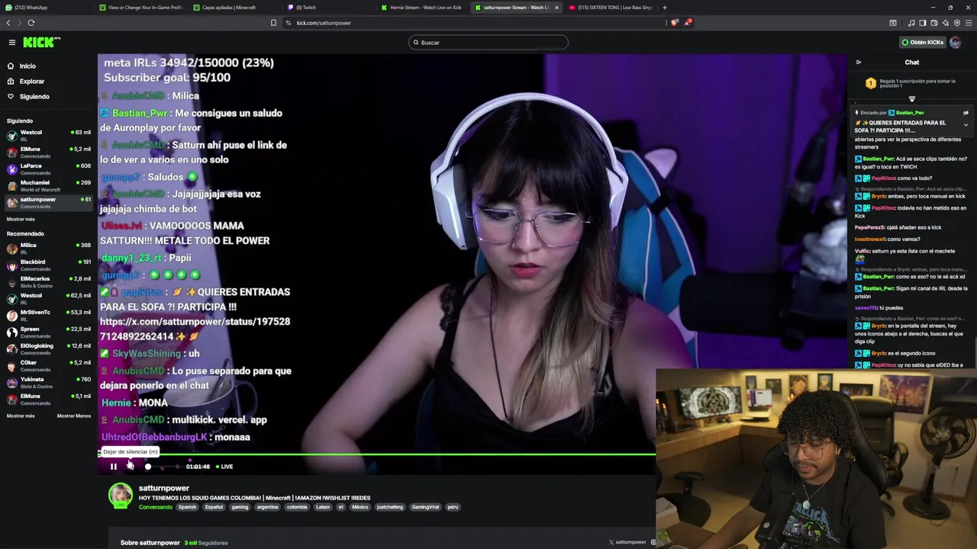Open LaParce channel in Siguiendo
Viewport: 977px width, 549px height.
click(x=47, y=169)
